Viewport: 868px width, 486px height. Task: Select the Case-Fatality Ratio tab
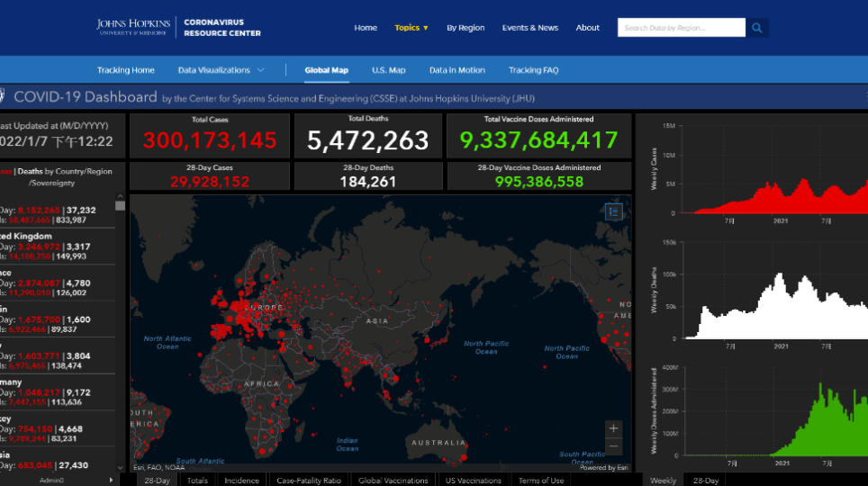pyautogui.click(x=309, y=481)
